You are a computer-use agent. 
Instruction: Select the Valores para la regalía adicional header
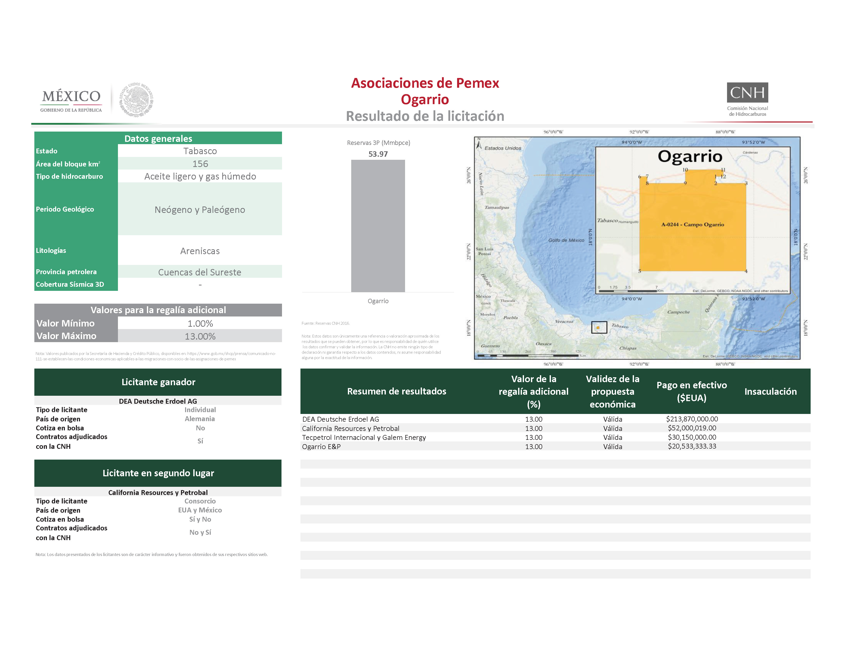pyautogui.click(x=158, y=310)
